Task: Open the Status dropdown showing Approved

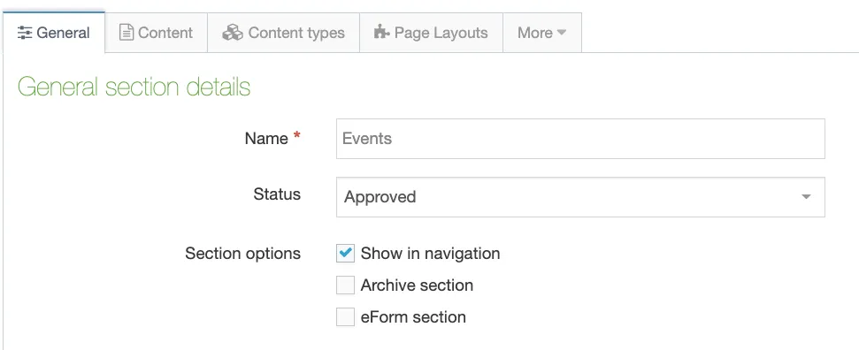Action: tap(580, 196)
